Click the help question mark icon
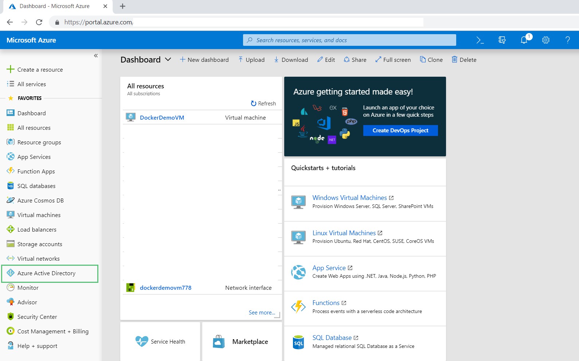579x361 pixels. (x=567, y=40)
